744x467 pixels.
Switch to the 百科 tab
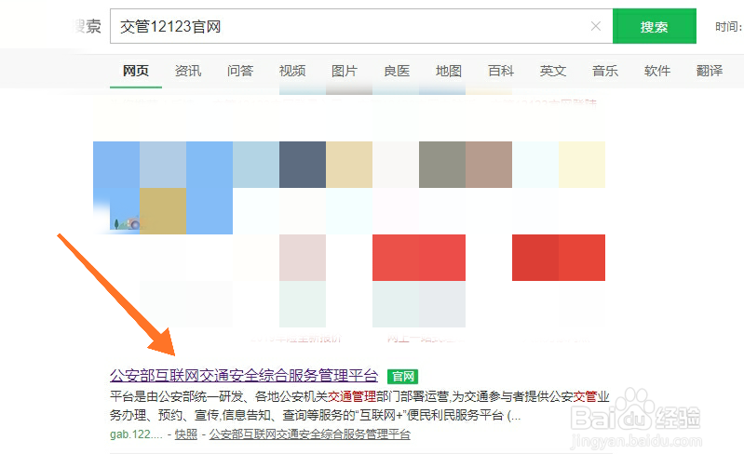point(501,71)
